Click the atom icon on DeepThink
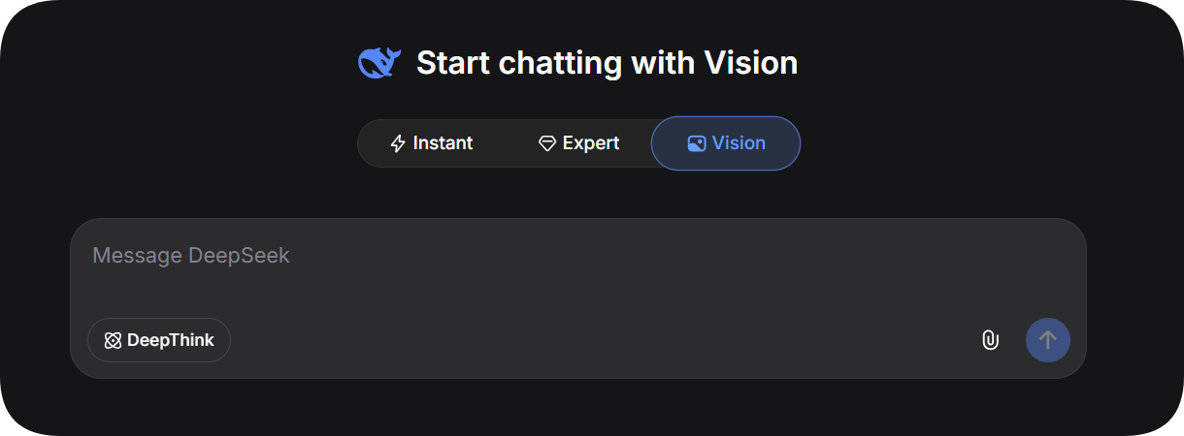 [113, 340]
